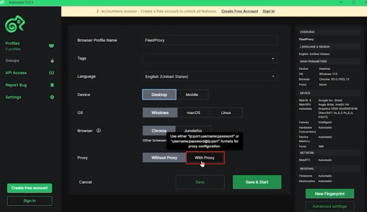Click sidebar Create free account button

(30, 188)
